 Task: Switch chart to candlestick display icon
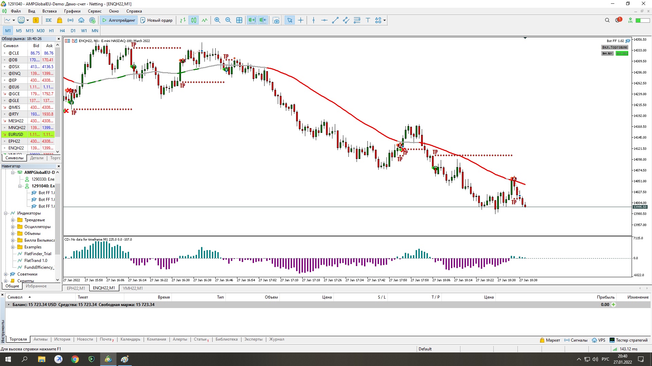click(194, 20)
